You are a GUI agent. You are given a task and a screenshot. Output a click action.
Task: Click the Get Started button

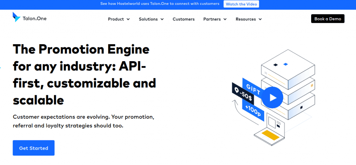coord(33,148)
